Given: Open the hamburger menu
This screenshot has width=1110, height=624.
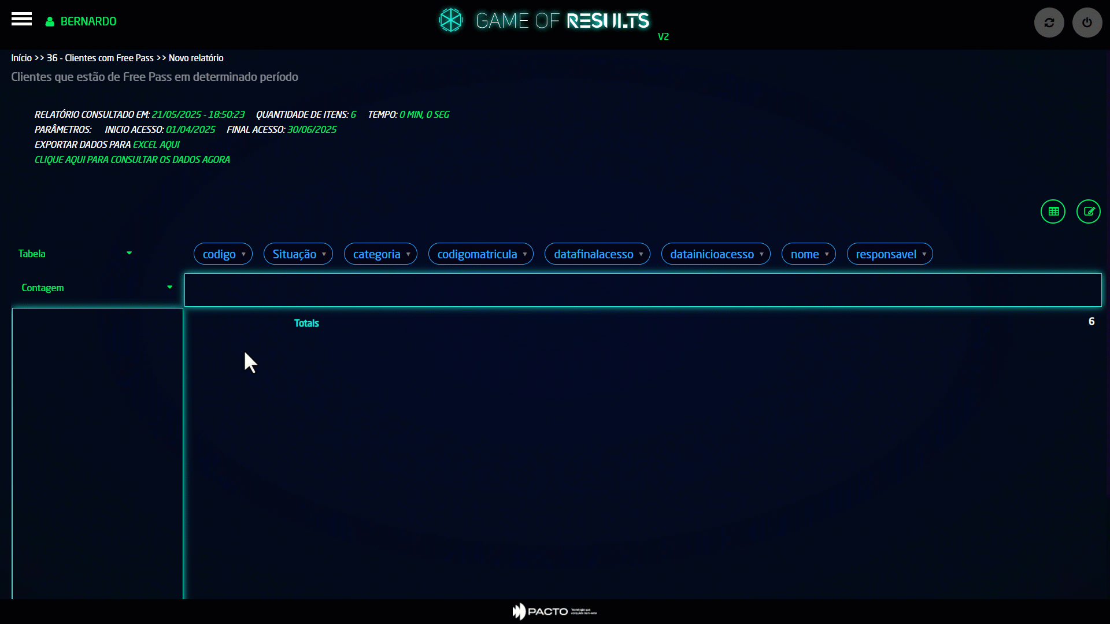Looking at the screenshot, I should click(x=21, y=19).
